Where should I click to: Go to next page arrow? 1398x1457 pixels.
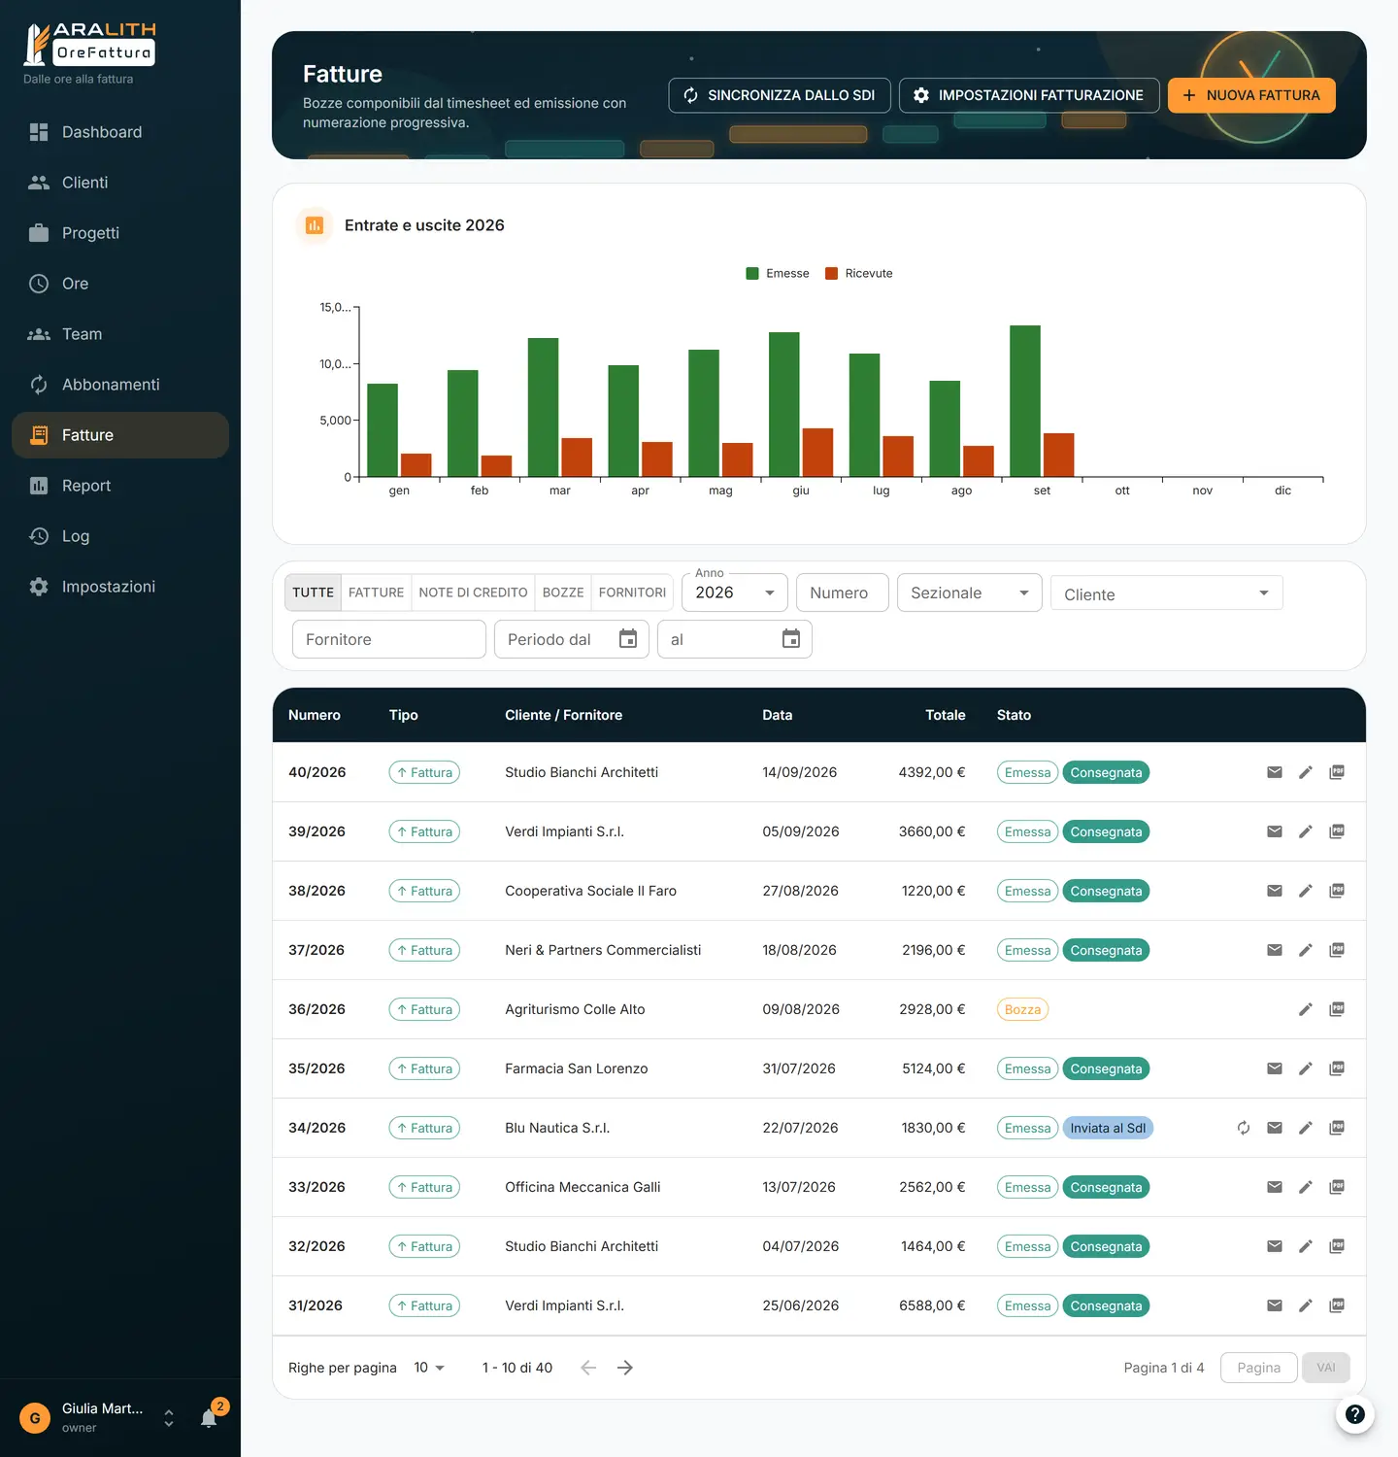pos(625,1368)
